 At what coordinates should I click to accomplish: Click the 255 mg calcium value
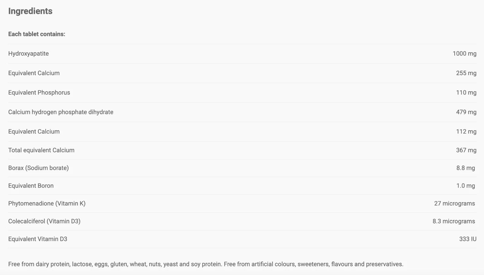pos(466,73)
